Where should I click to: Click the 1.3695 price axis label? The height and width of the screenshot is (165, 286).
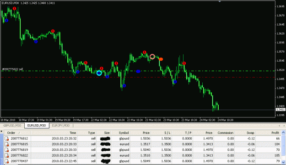[281, 6]
